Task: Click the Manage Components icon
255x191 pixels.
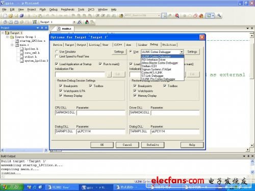Action: [x=87, y=22]
